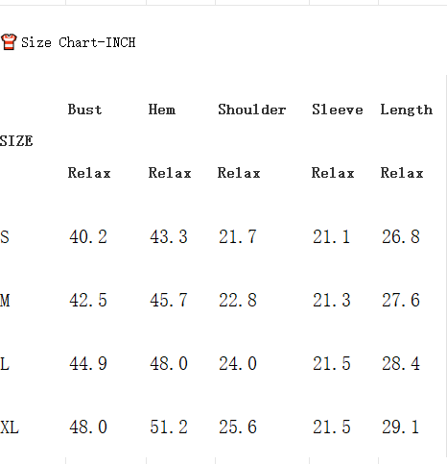Click the 21.1 sleeve value for S
Viewport: 447px width, 464px height.
(332, 237)
